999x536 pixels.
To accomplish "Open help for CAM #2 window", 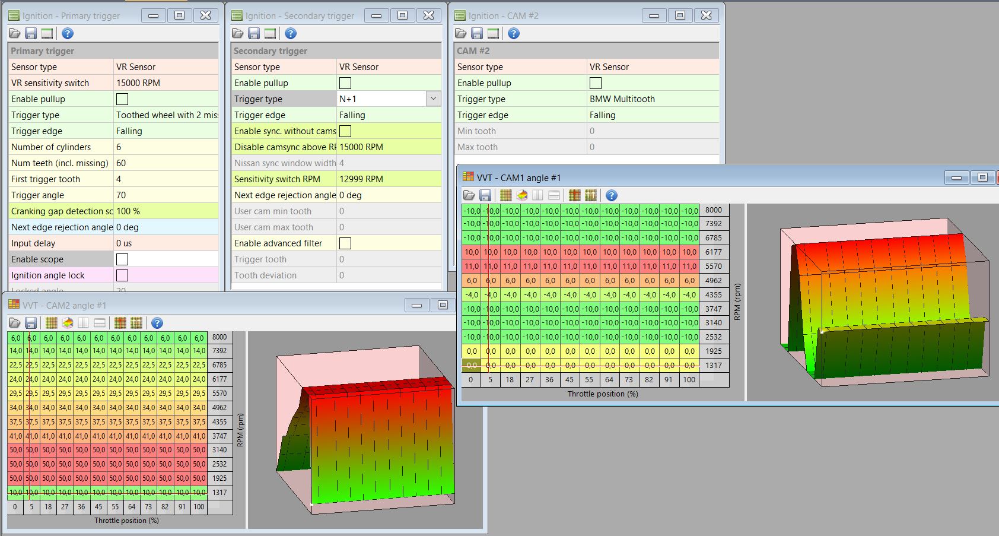I will pyautogui.click(x=514, y=34).
